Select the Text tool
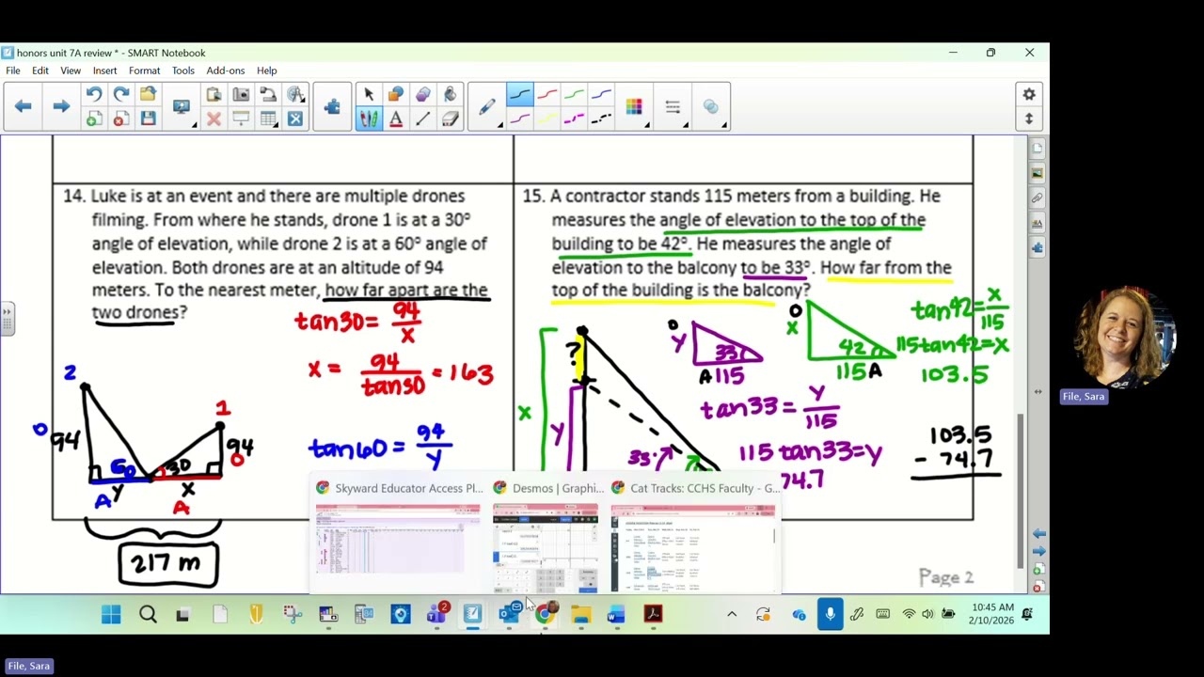This screenshot has height=677, width=1204. coord(396,119)
